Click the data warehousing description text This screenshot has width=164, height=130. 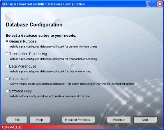coord(50,72)
